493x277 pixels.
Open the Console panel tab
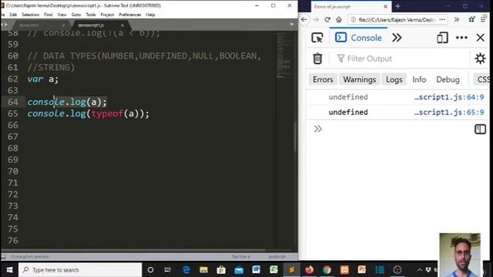(358, 38)
